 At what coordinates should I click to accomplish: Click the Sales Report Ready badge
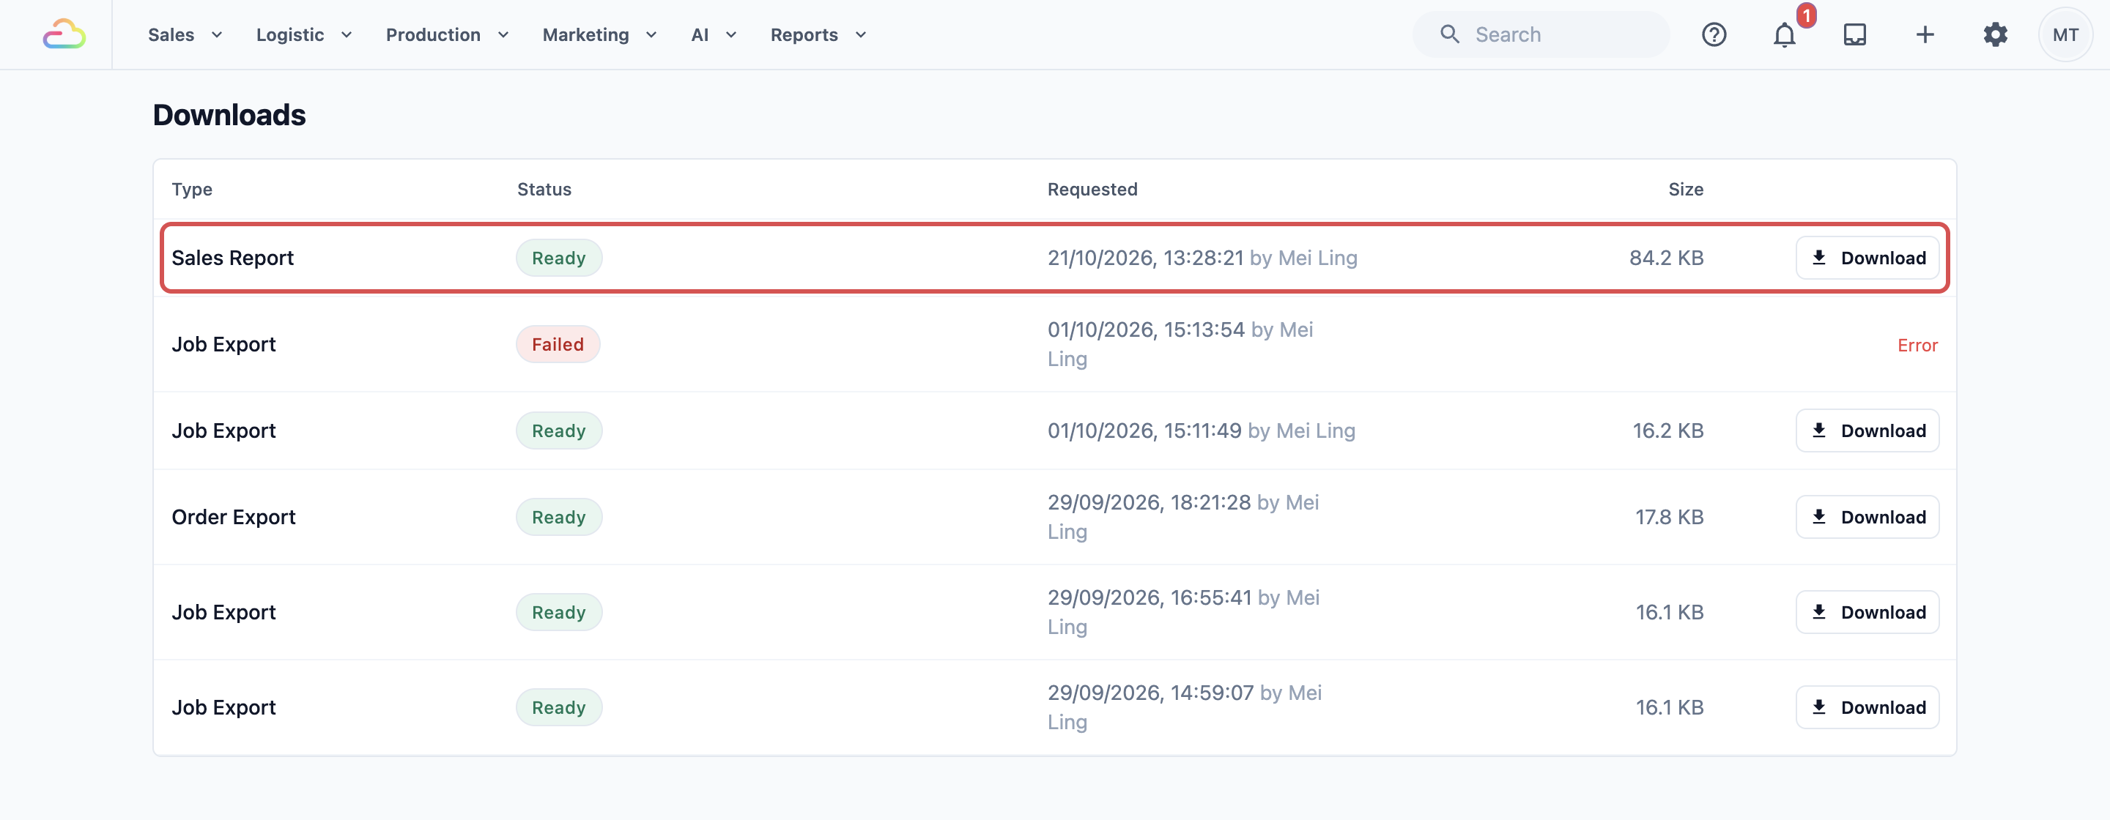[558, 258]
